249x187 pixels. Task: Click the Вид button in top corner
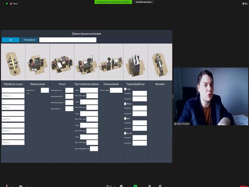245,4
